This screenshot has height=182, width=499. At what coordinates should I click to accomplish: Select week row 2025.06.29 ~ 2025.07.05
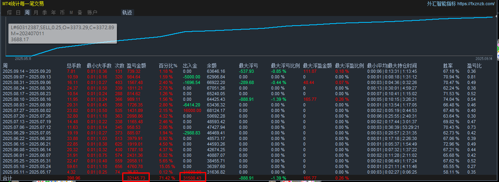(249, 132)
